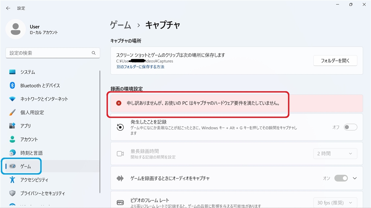This screenshot has width=371, height=208.
Task: Click the キャプチャの場所 section heading
Action: [x=126, y=41]
